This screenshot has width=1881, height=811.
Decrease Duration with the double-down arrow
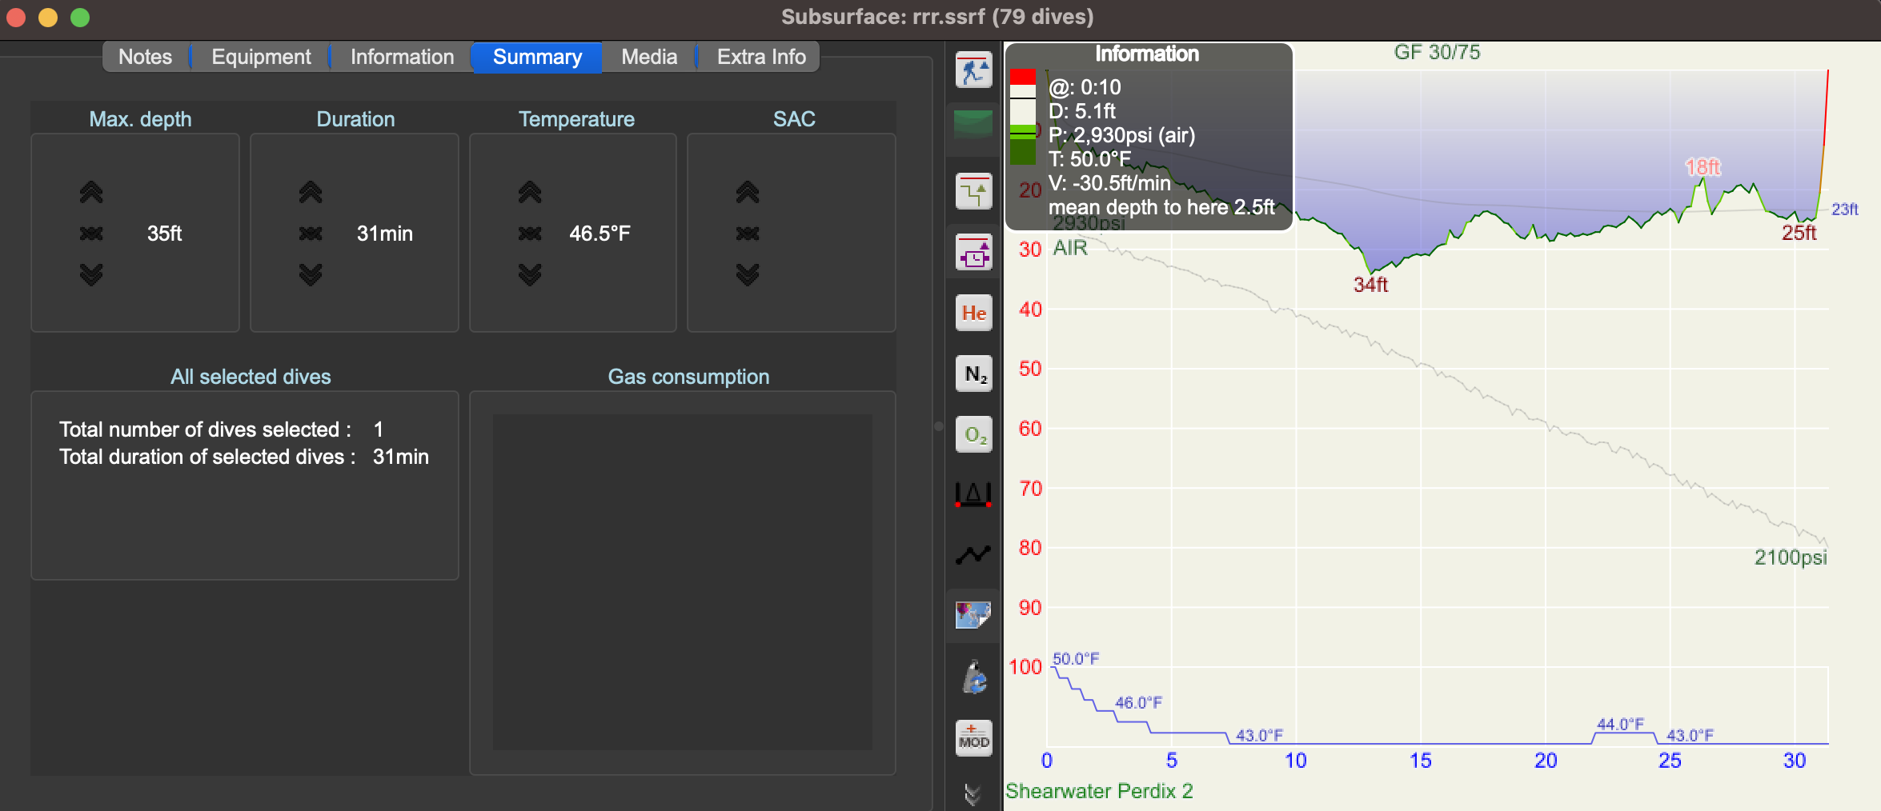311,274
